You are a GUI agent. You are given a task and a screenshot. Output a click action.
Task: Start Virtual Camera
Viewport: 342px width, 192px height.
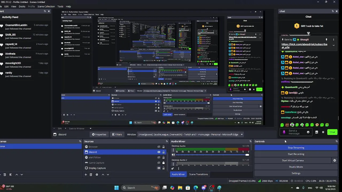293,161
